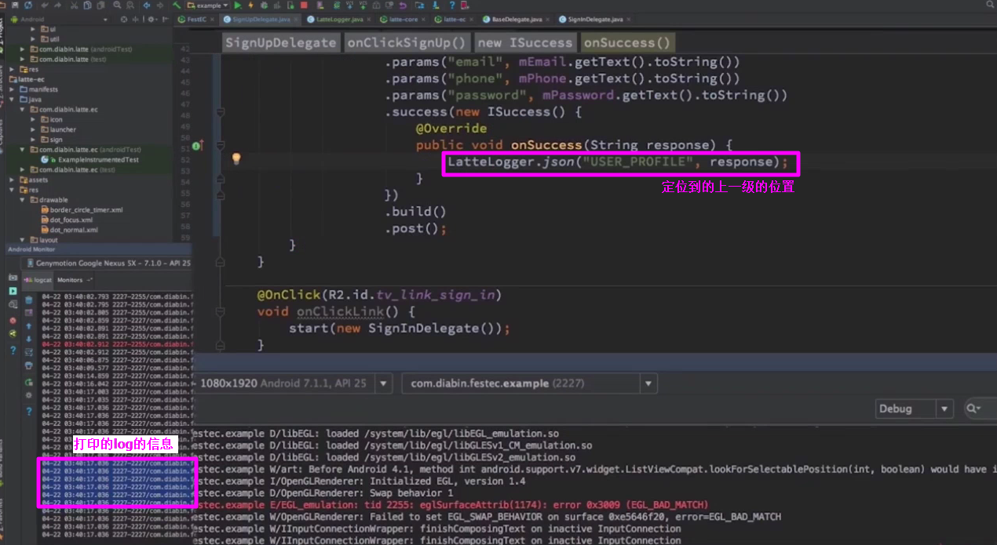Click the onSuccess() breadcrumb
Screen dimensions: 997x545
pyautogui.click(x=626, y=43)
